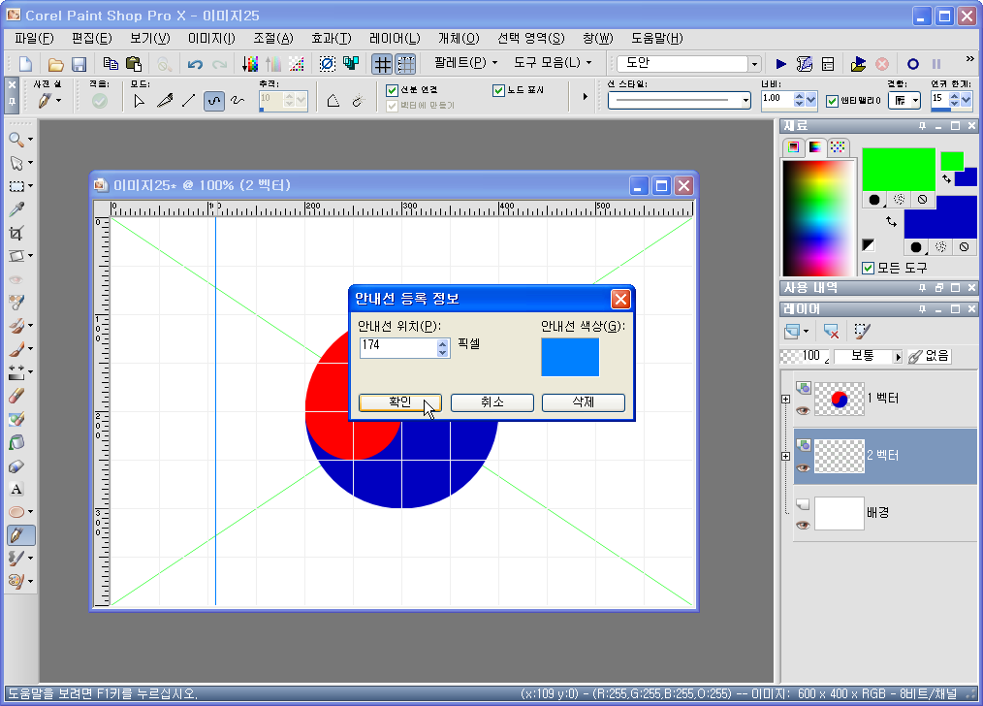The image size is (983, 706).
Task: Click the Delete layer icon
Action: click(832, 331)
